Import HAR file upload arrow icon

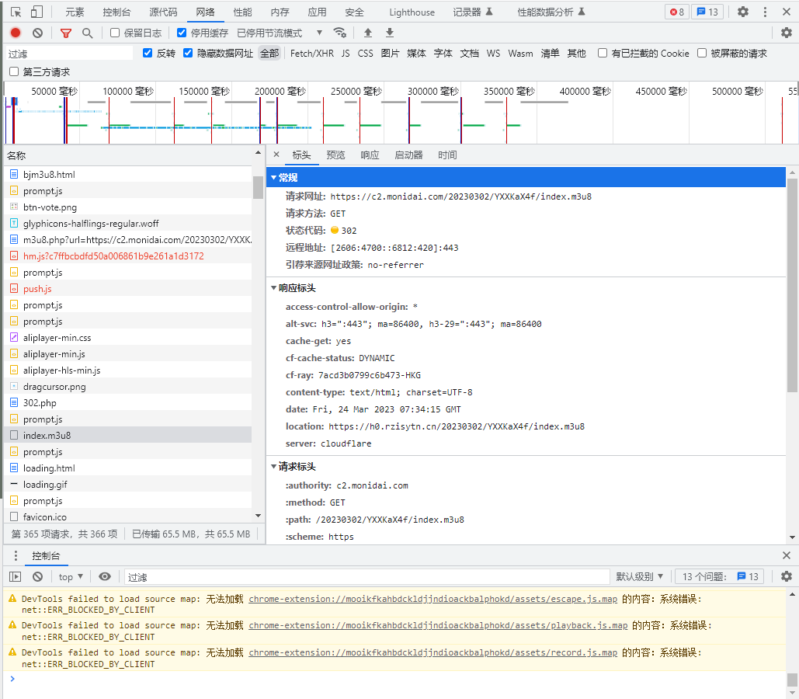tap(368, 33)
